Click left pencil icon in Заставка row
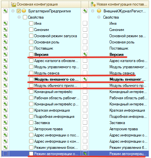This screenshot has height=158, width=151. click(x=5, y=123)
